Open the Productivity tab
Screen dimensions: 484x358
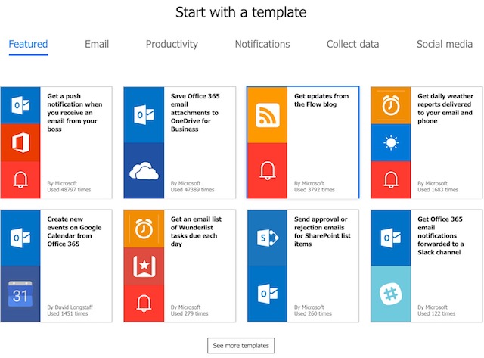172,44
